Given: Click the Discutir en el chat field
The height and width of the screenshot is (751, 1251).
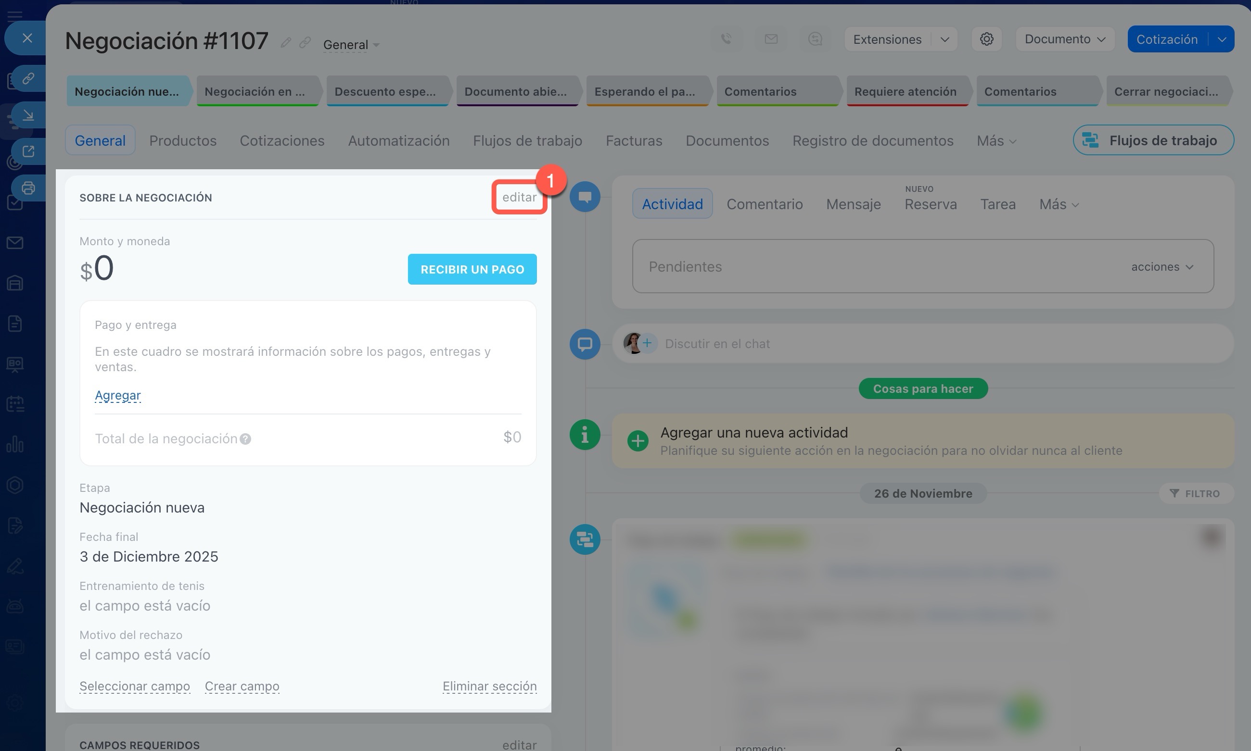Looking at the screenshot, I should tap(716, 344).
